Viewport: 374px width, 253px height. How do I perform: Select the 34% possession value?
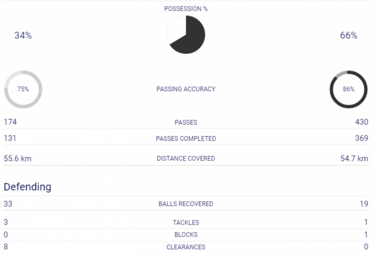coord(23,35)
